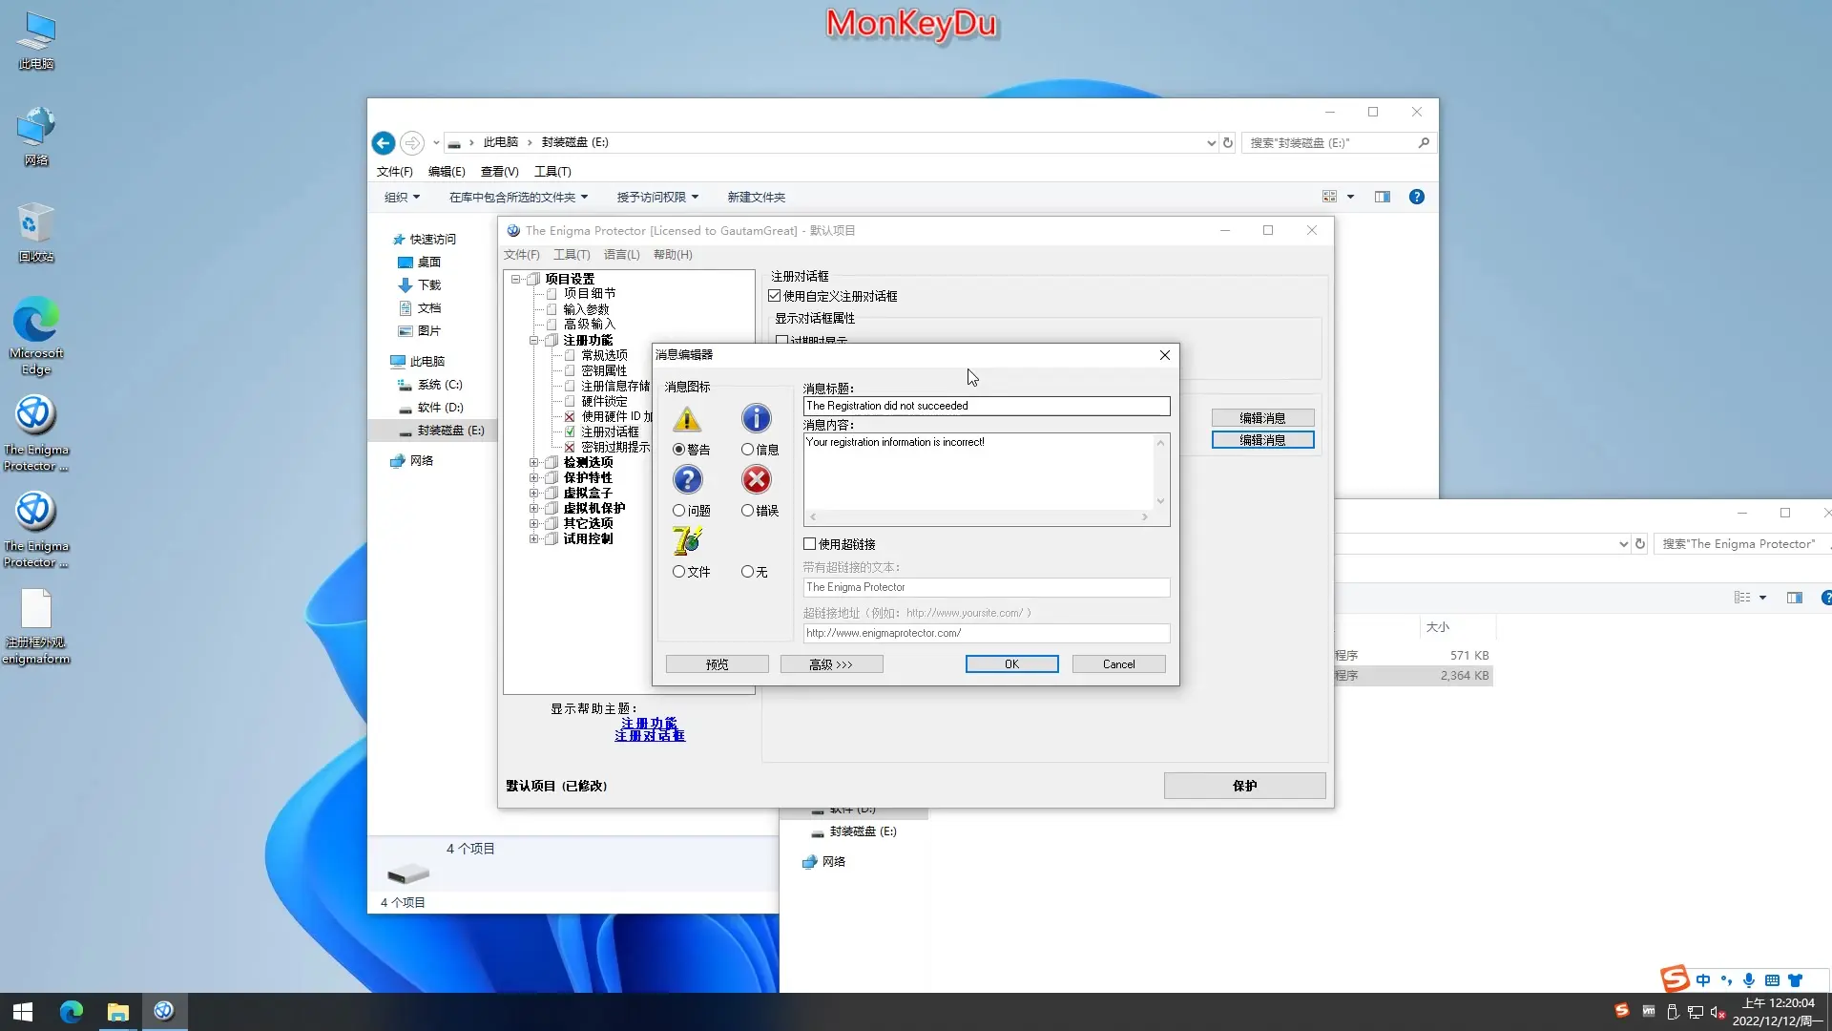Open File Explorer from the taskbar

[117, 1011]
